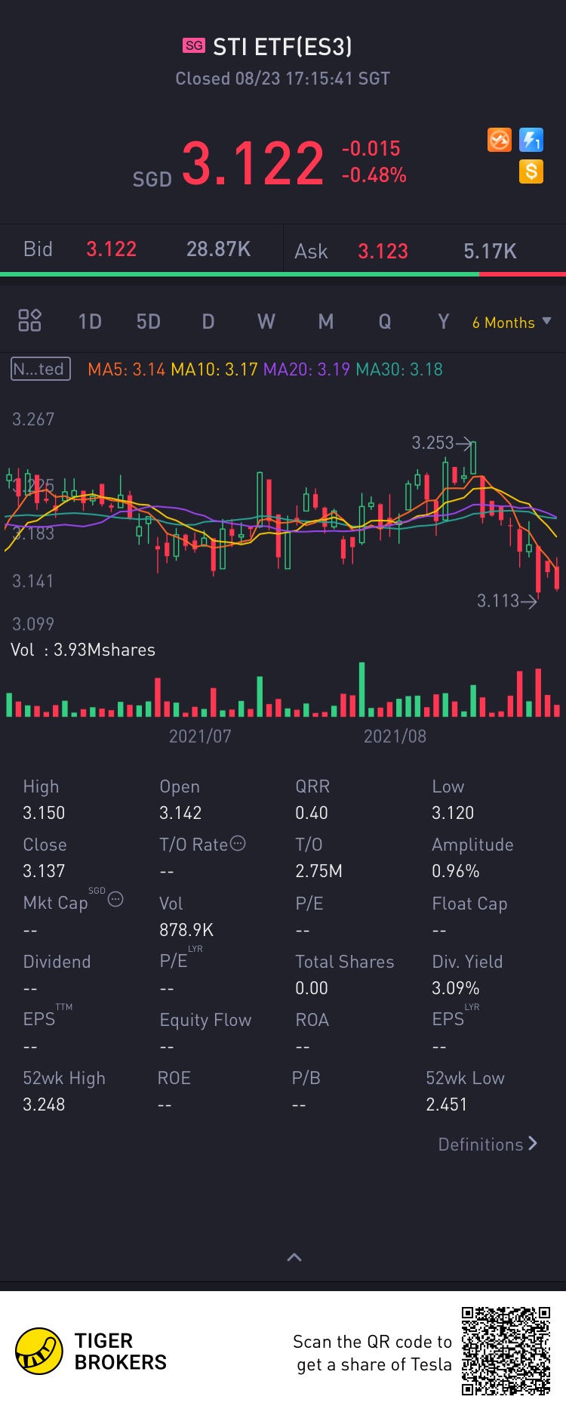Switch to the 5D chart tab
Image resolution: width=566 pixels, height=1412 pixels.
[149, 322]
